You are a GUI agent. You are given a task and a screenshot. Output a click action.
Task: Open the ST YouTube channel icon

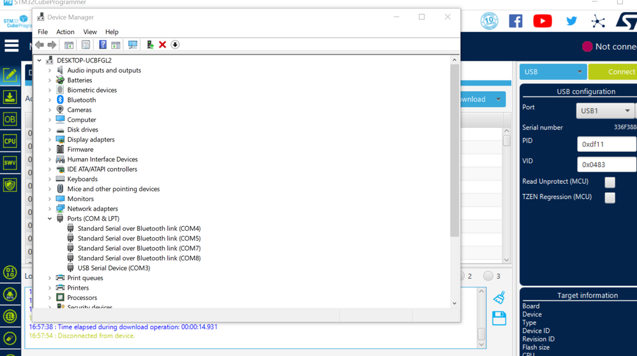543,21
